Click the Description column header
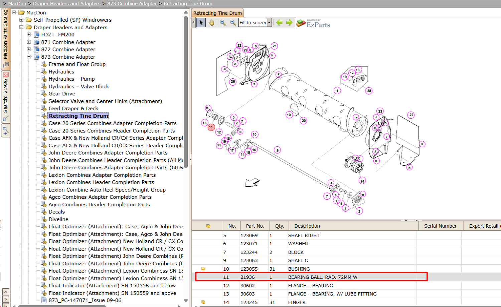 tap(354, 226)
